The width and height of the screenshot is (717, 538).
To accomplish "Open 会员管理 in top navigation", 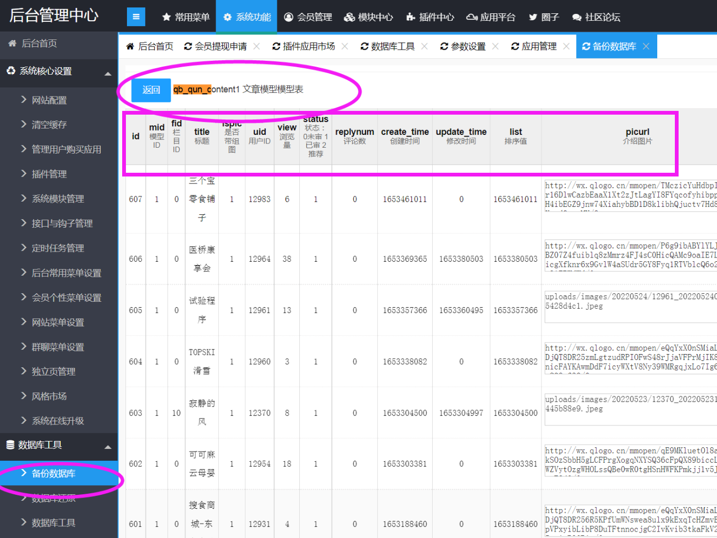I will [x=308, y=17].
